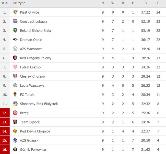Select the Górnik Polkowice team name

click(33, 150)
